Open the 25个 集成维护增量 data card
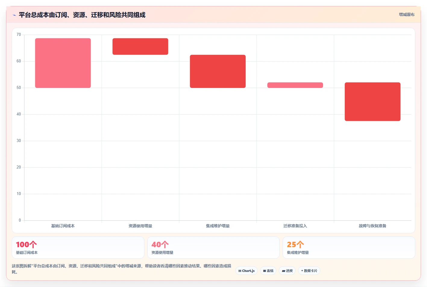 point(349,248)
